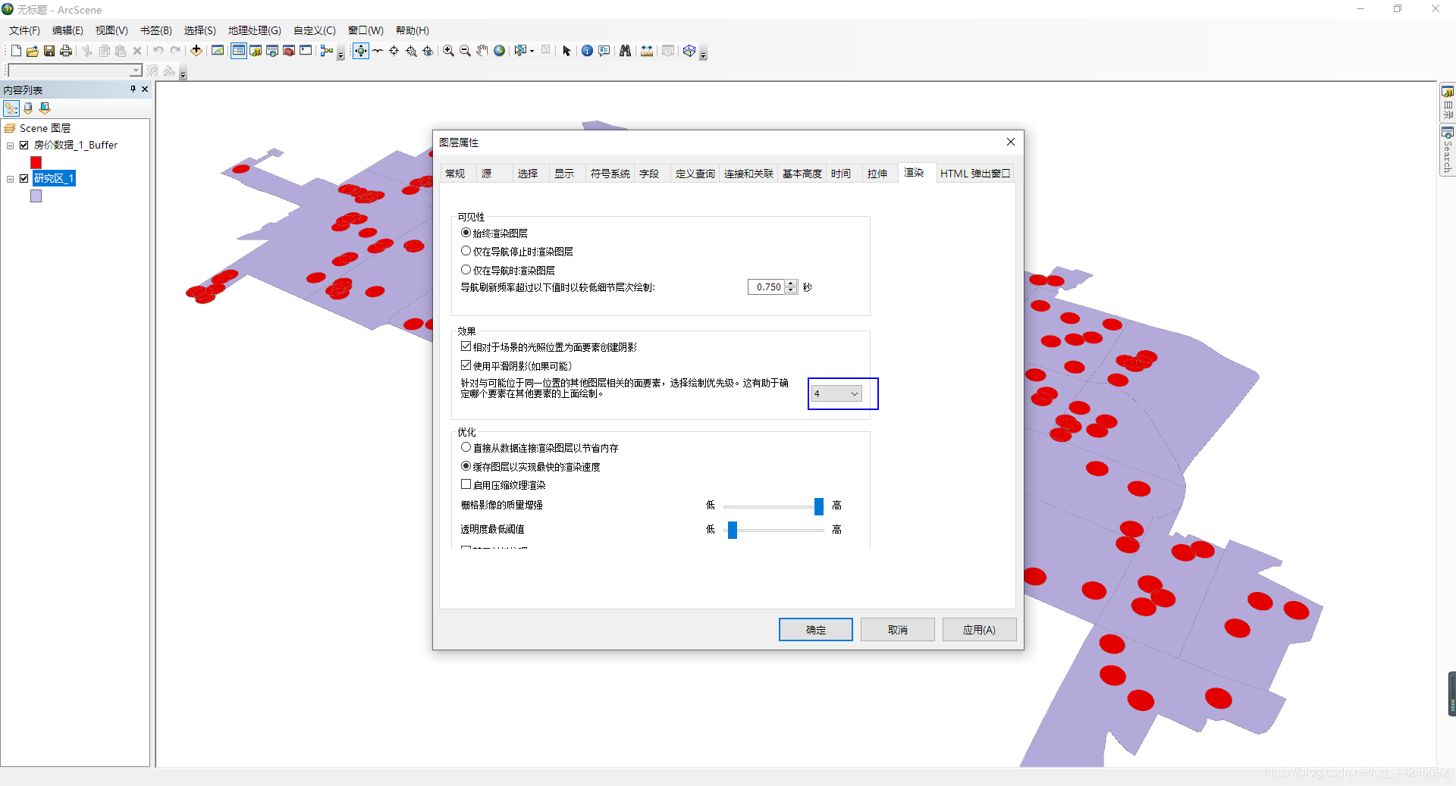Toggle 使用平滑阴影 checkbox
The height and width of the screenshot is (786, 1456).
466,365
